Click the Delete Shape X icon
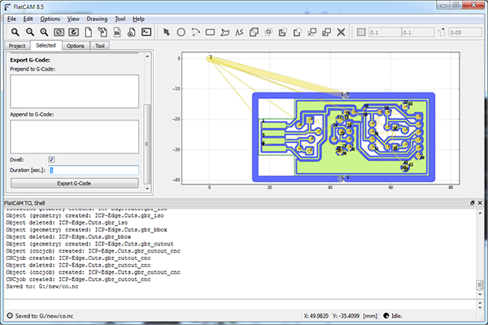The image size is (488, 325). (x=341, y=32)
